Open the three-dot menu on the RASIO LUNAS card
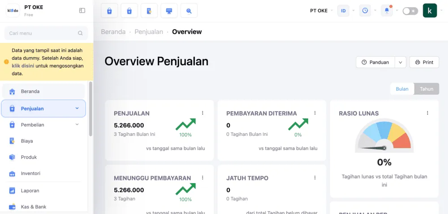The width and height of the screenshot is (448, 214). click(x=427, y=113)
